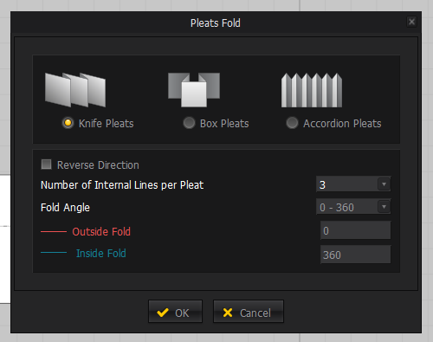The height and width of the screenshot is (342, 433).
Task: Close the Pleats Fold dialog
Action: 411,22
